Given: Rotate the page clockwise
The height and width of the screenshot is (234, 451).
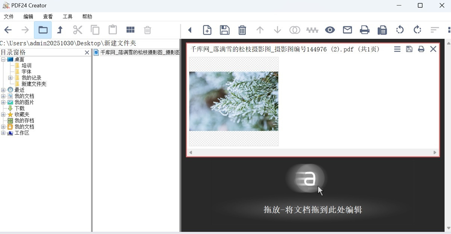Looking at the screenshot, I should tap(417, 30).
